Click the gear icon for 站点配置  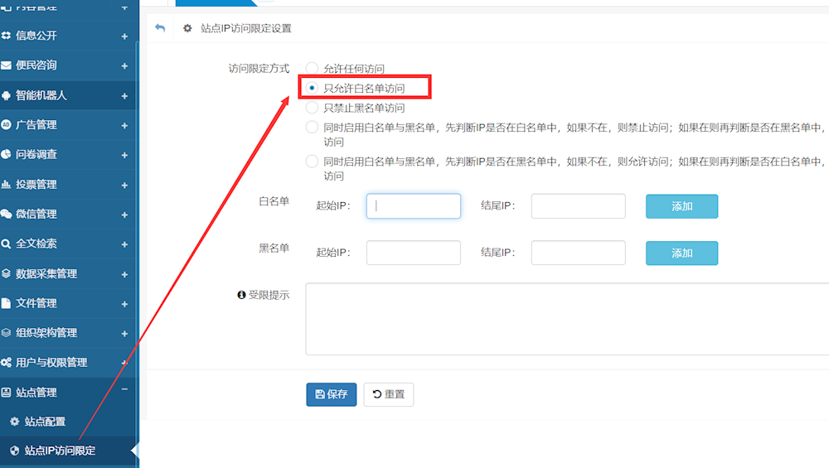coord(15,422)
